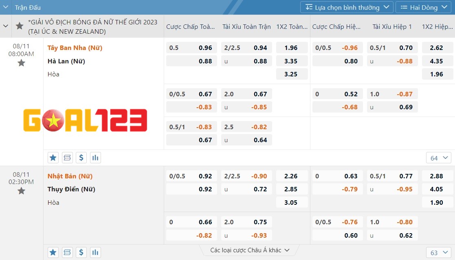Viewport: 455px width, 260px height.
Task: Expand the 64 more markets dropdown
Action: (438, 158)
